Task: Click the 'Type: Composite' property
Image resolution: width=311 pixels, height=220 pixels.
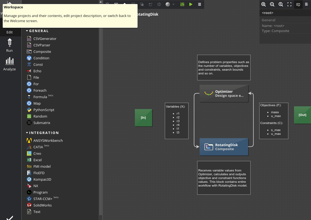Action: (275, 31)
